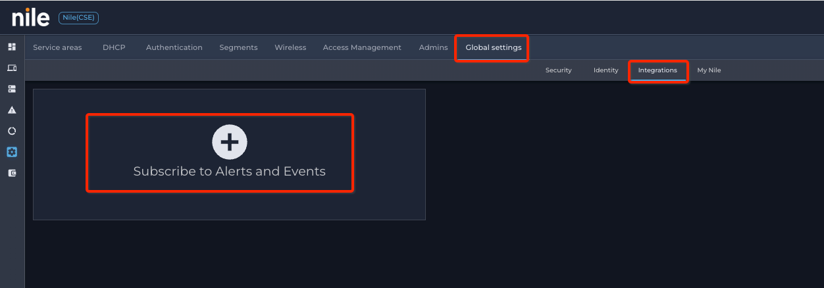The width and height of the screenshot is (824, 288).
Task: Open the network infrastructure server icon
Action: coord(12,89)
